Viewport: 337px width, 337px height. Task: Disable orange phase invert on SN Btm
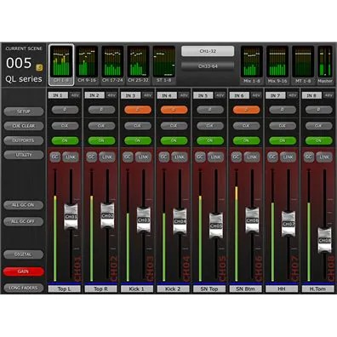[246, 110]
